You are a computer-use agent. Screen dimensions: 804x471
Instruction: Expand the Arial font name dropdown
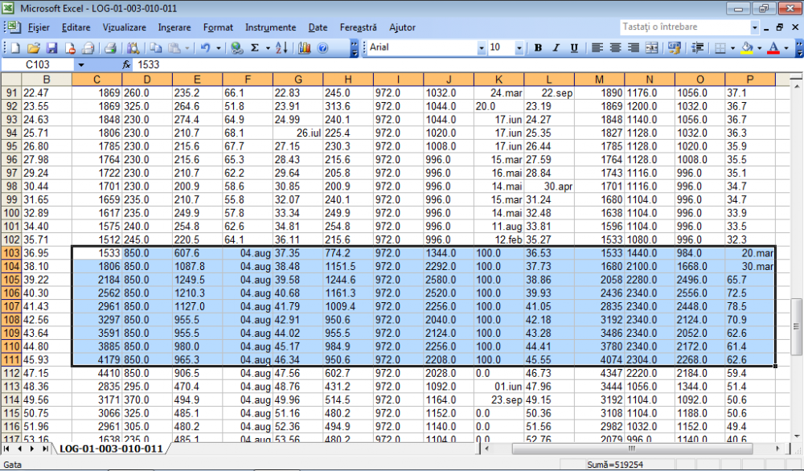(x=482, y=48)
